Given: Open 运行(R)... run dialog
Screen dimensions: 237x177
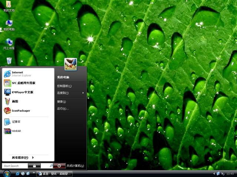Looking at the screenshot, I should pos(63,108).
